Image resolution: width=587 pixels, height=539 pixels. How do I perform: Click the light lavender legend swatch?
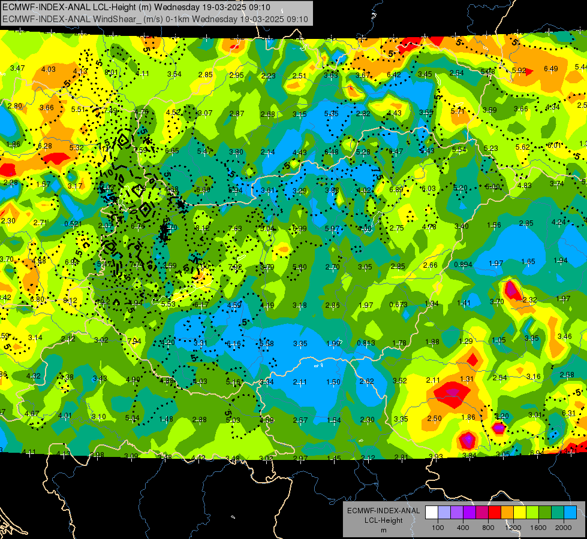pos(444,513)
